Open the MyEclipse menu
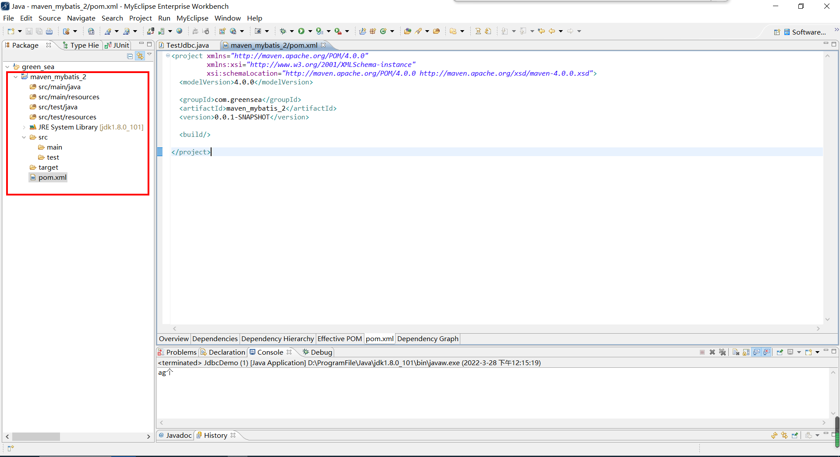This screenshot has height=457, width=840. [192, 18]
